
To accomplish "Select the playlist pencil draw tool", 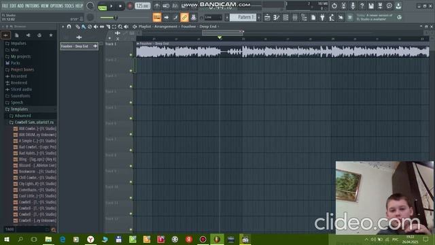I will click(77, 27).
